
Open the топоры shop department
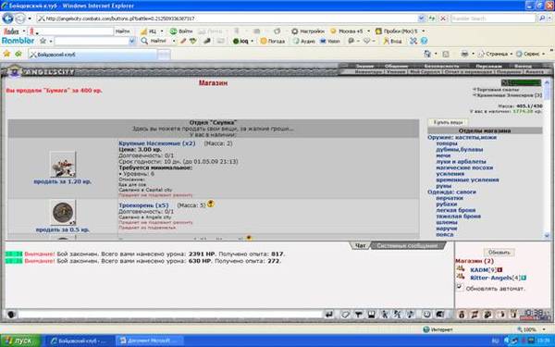click(x=447, y=143)
